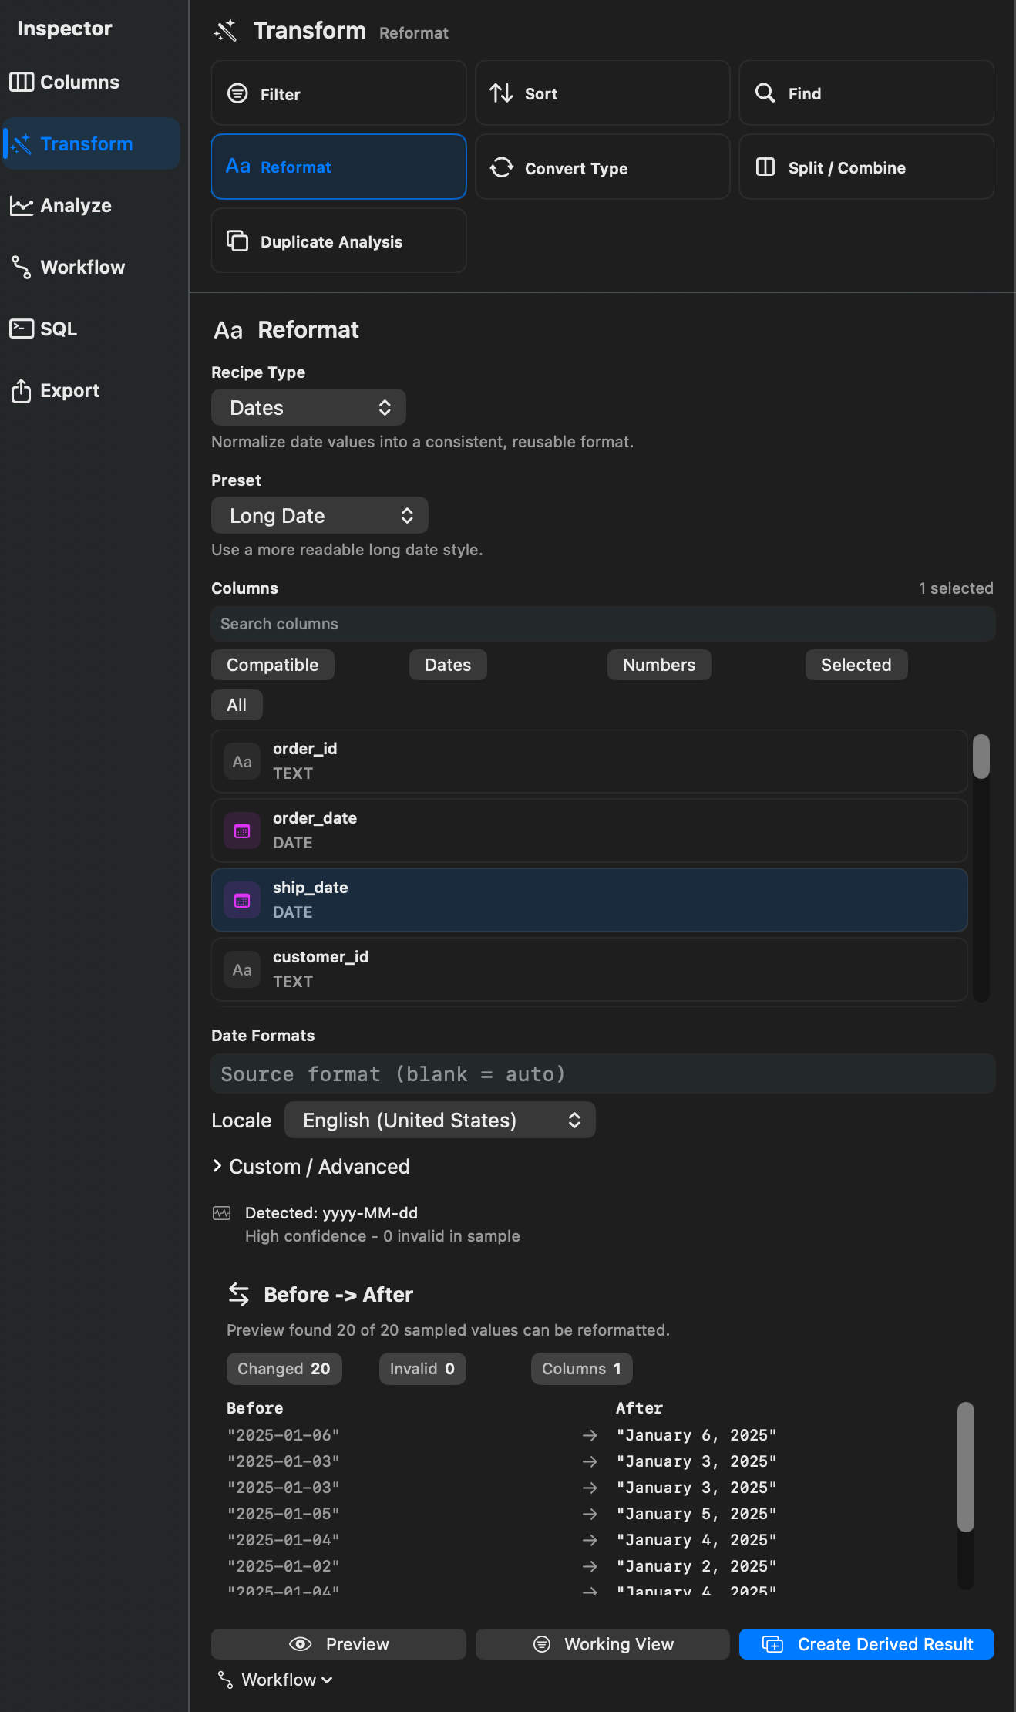Screen dimensions: 1016x1712
Task: Toggle selection of order_id column
Action: coord(590,761)
